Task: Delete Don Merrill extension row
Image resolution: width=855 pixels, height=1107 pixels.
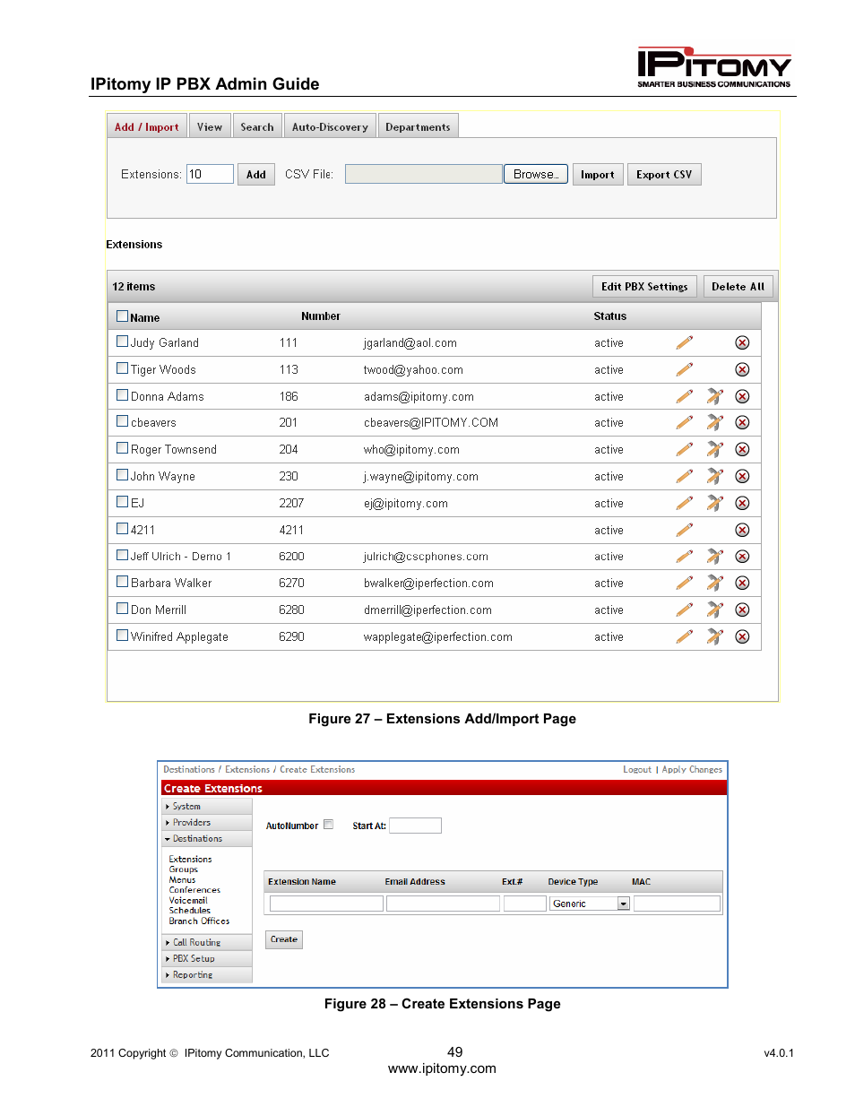Action: pyautogui.click(x=742, y=610)
